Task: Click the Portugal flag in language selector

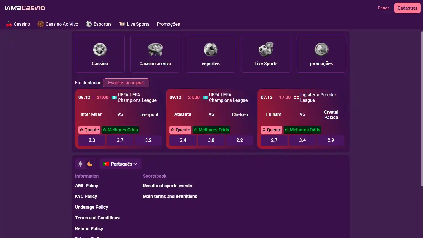Action: (106, 164)
